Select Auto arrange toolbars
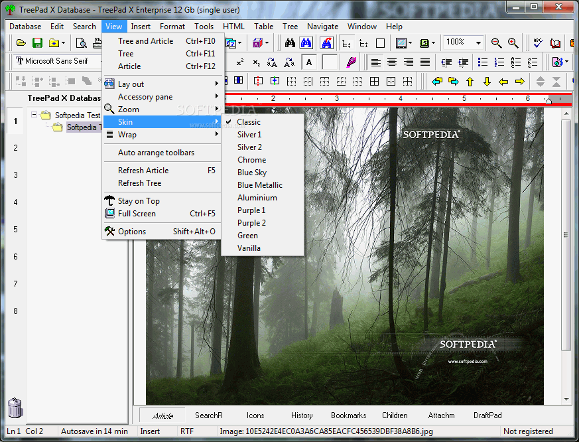The image size is (579, 442). coord(162,153)
